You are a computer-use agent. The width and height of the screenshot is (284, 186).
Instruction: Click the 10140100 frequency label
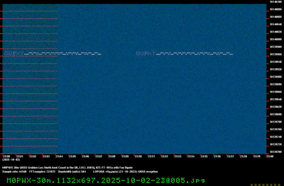276,2
